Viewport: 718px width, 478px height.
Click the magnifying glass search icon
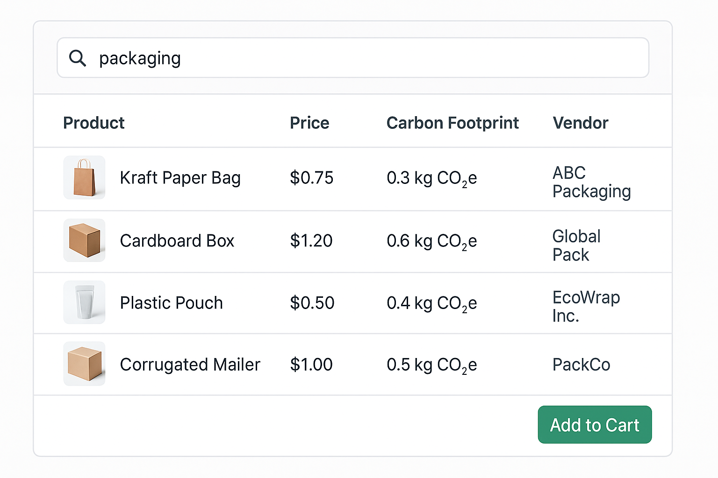click(x=78, y=58)
